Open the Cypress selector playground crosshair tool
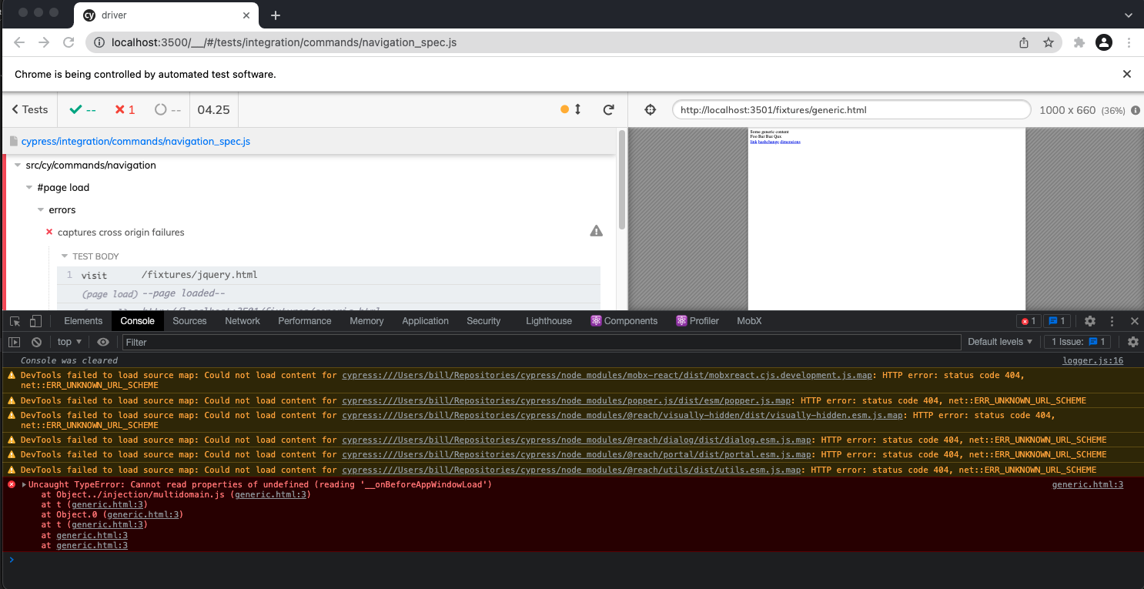This screenshot has width=1144, height=589. click(650, 109)
